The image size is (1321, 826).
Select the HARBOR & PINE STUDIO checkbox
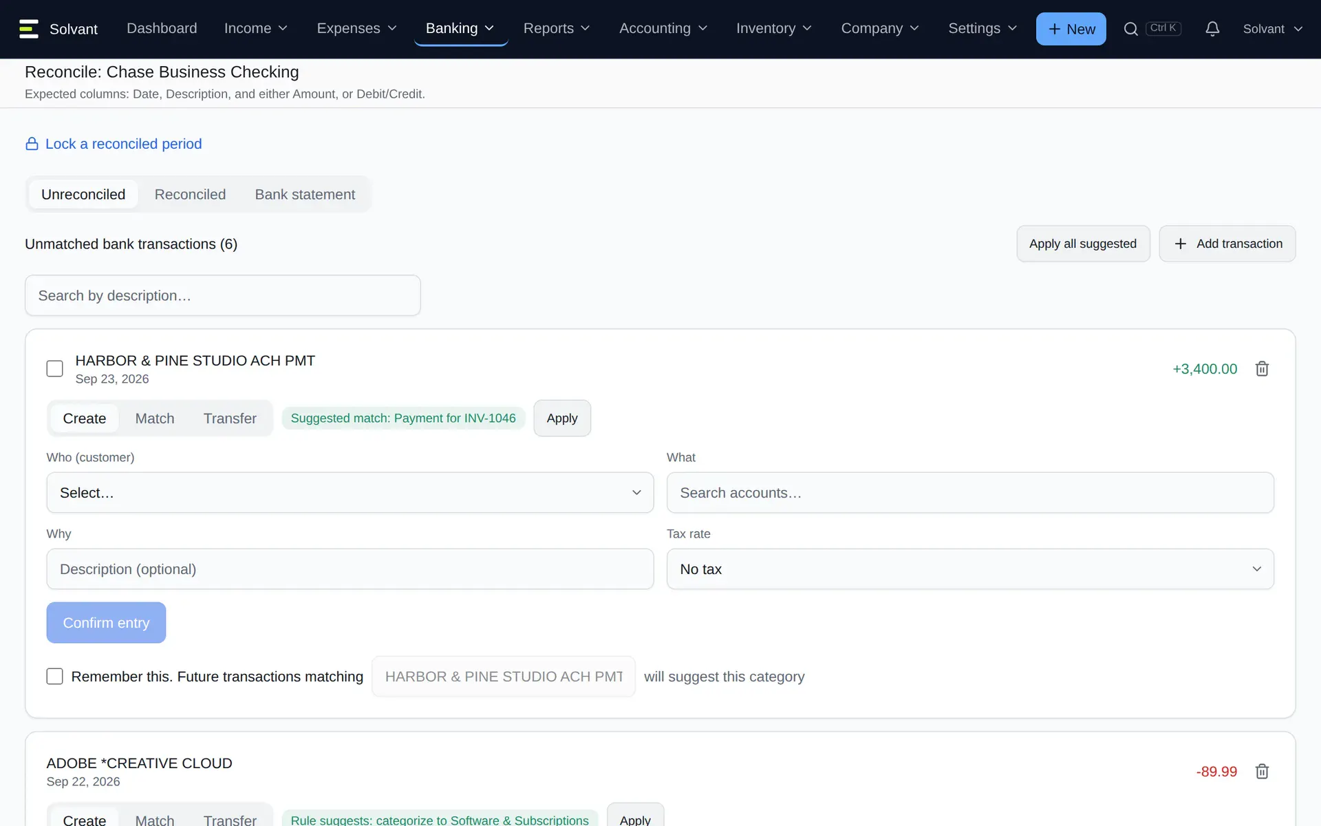(x=55, y=369)
